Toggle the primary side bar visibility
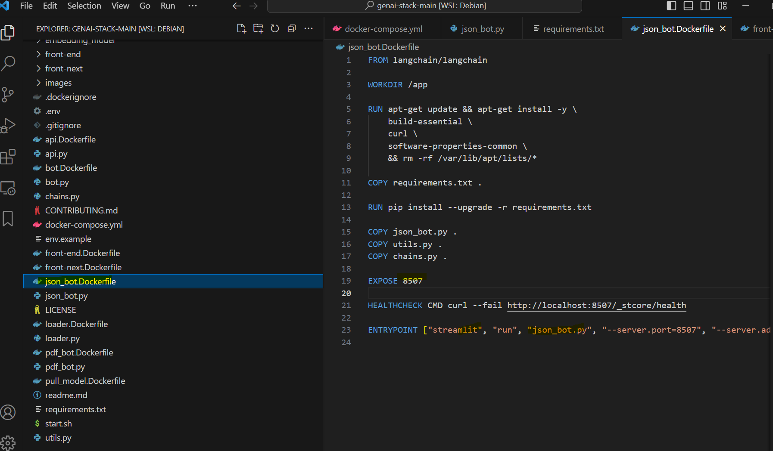773x451 pixels. [671, 6]
